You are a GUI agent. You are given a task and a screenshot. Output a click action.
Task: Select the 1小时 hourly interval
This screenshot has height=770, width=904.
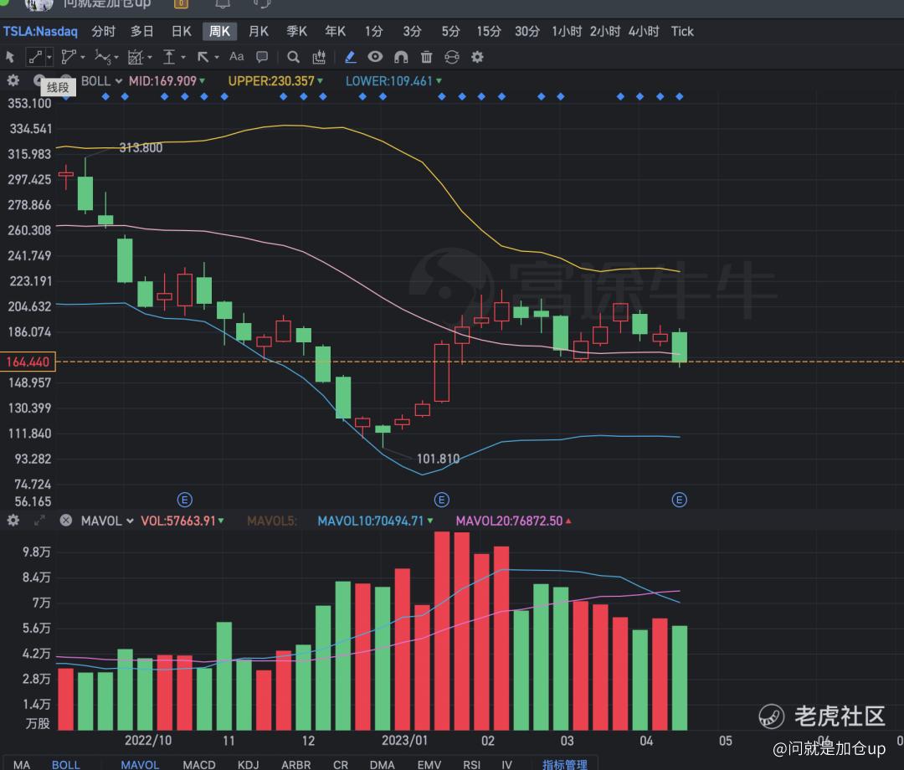566,31
